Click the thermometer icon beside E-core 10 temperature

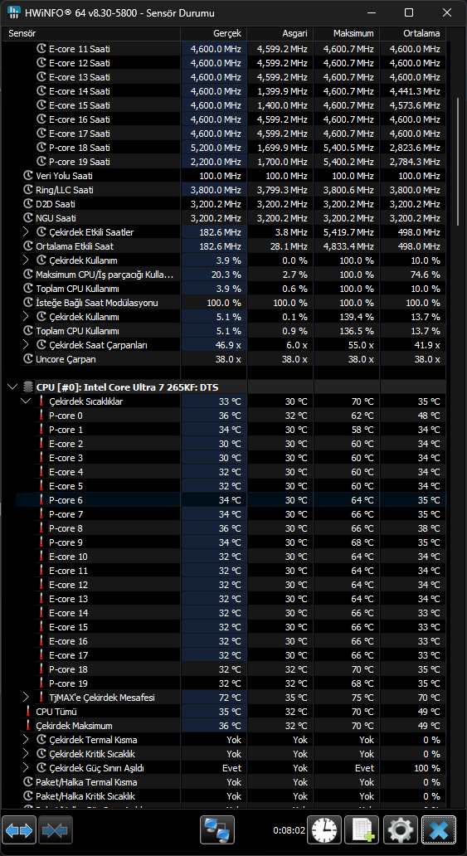(x=41, y=557)
